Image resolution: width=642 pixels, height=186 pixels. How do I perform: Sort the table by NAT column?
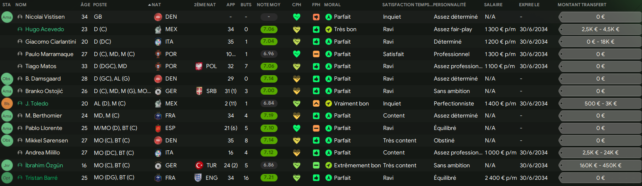(157, 5)
